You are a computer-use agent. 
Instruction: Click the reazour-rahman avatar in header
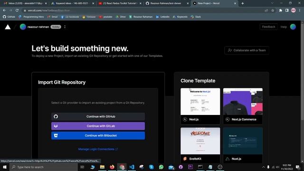pos(23,27)
